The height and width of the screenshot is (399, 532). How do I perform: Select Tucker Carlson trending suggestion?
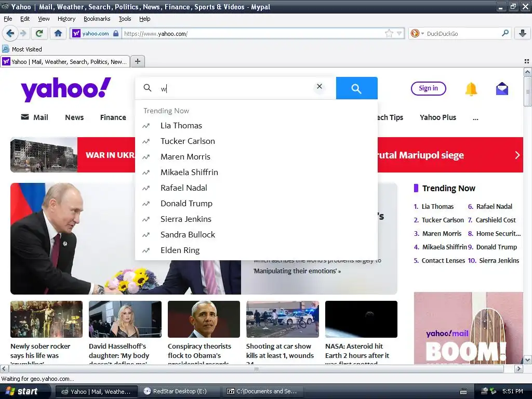[256, 141]
